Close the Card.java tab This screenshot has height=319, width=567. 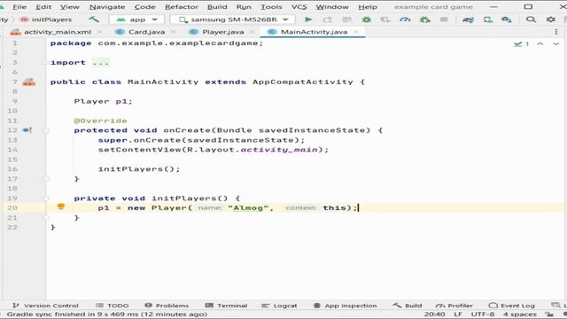click(174, 32)
